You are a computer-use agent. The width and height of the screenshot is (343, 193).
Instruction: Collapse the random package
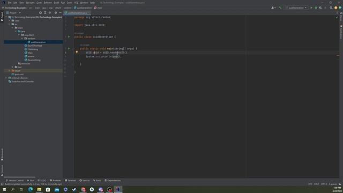tap(22, 39)
